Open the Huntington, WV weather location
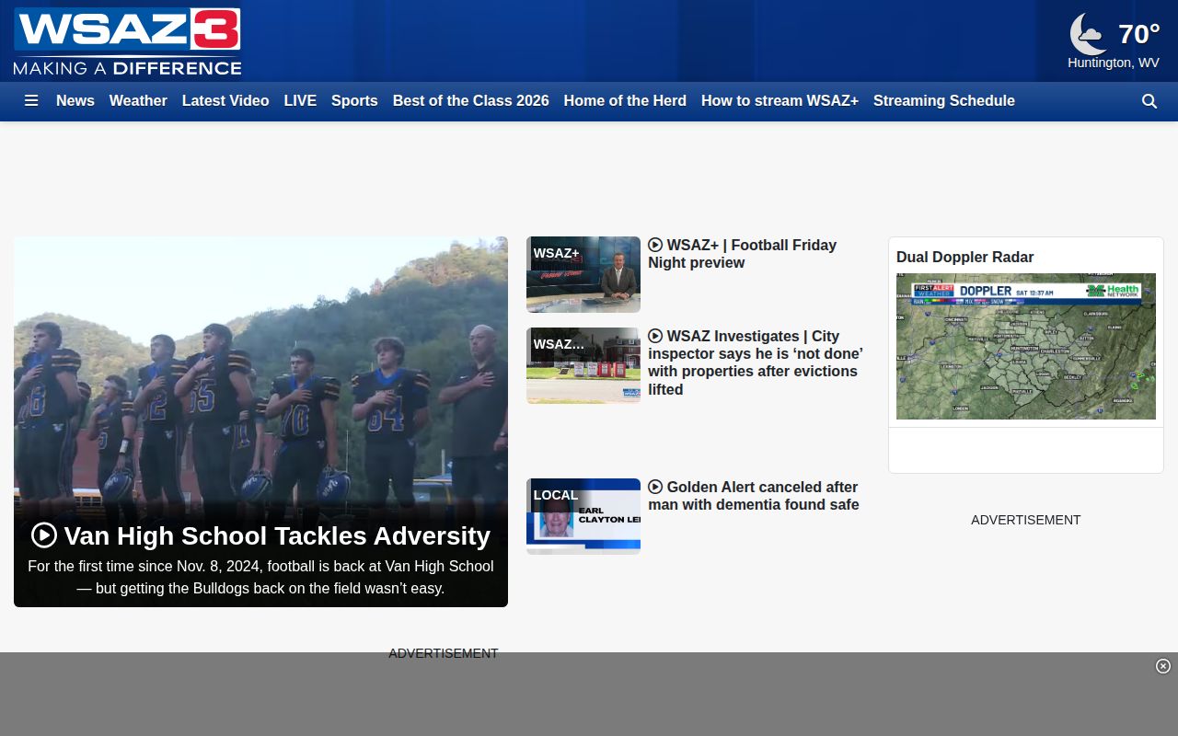 click(1113, 63)
